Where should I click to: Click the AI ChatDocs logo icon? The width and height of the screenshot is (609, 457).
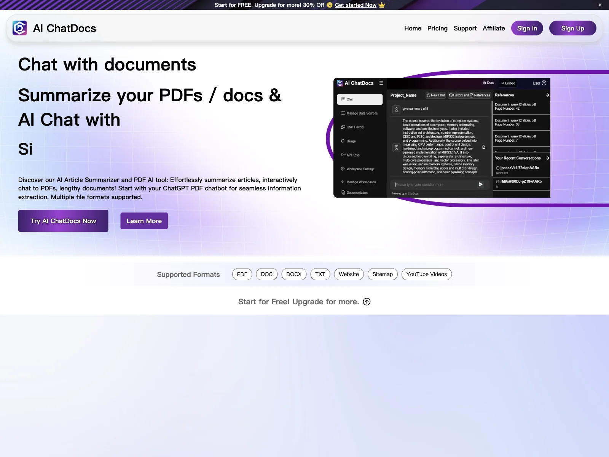click(x=20, y=28)
